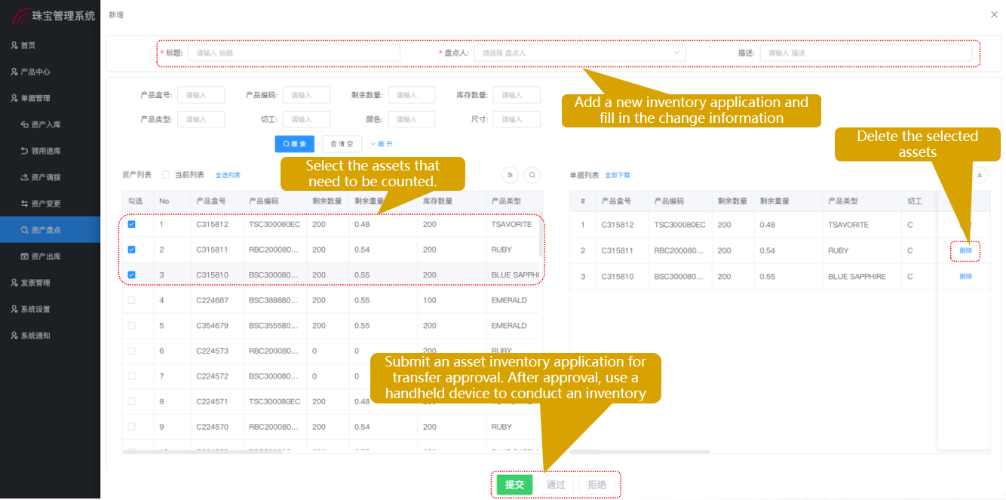Click the 首页 home icon in sidebar
The image size is (1006, 500).
(14, 45)
